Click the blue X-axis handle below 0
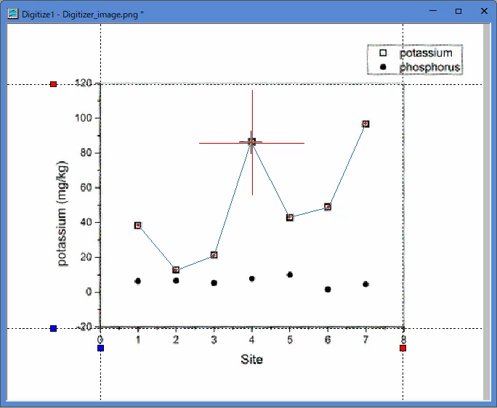Viewport: 497px width, 408px height. pyautogui.click(x=100, y=348)
